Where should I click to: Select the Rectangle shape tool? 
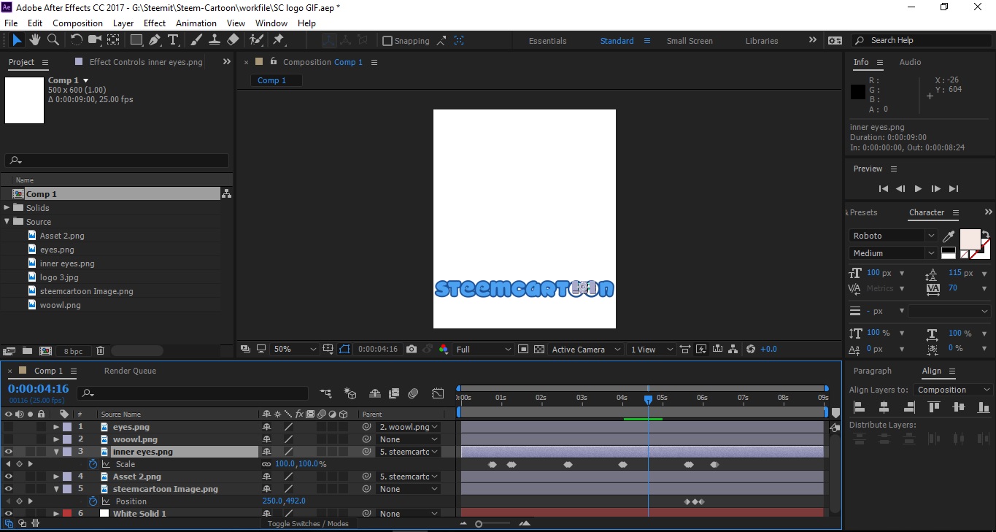click(x=136, y=40)
